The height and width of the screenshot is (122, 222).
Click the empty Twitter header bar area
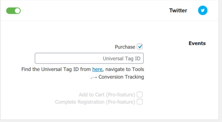point(94,10)
